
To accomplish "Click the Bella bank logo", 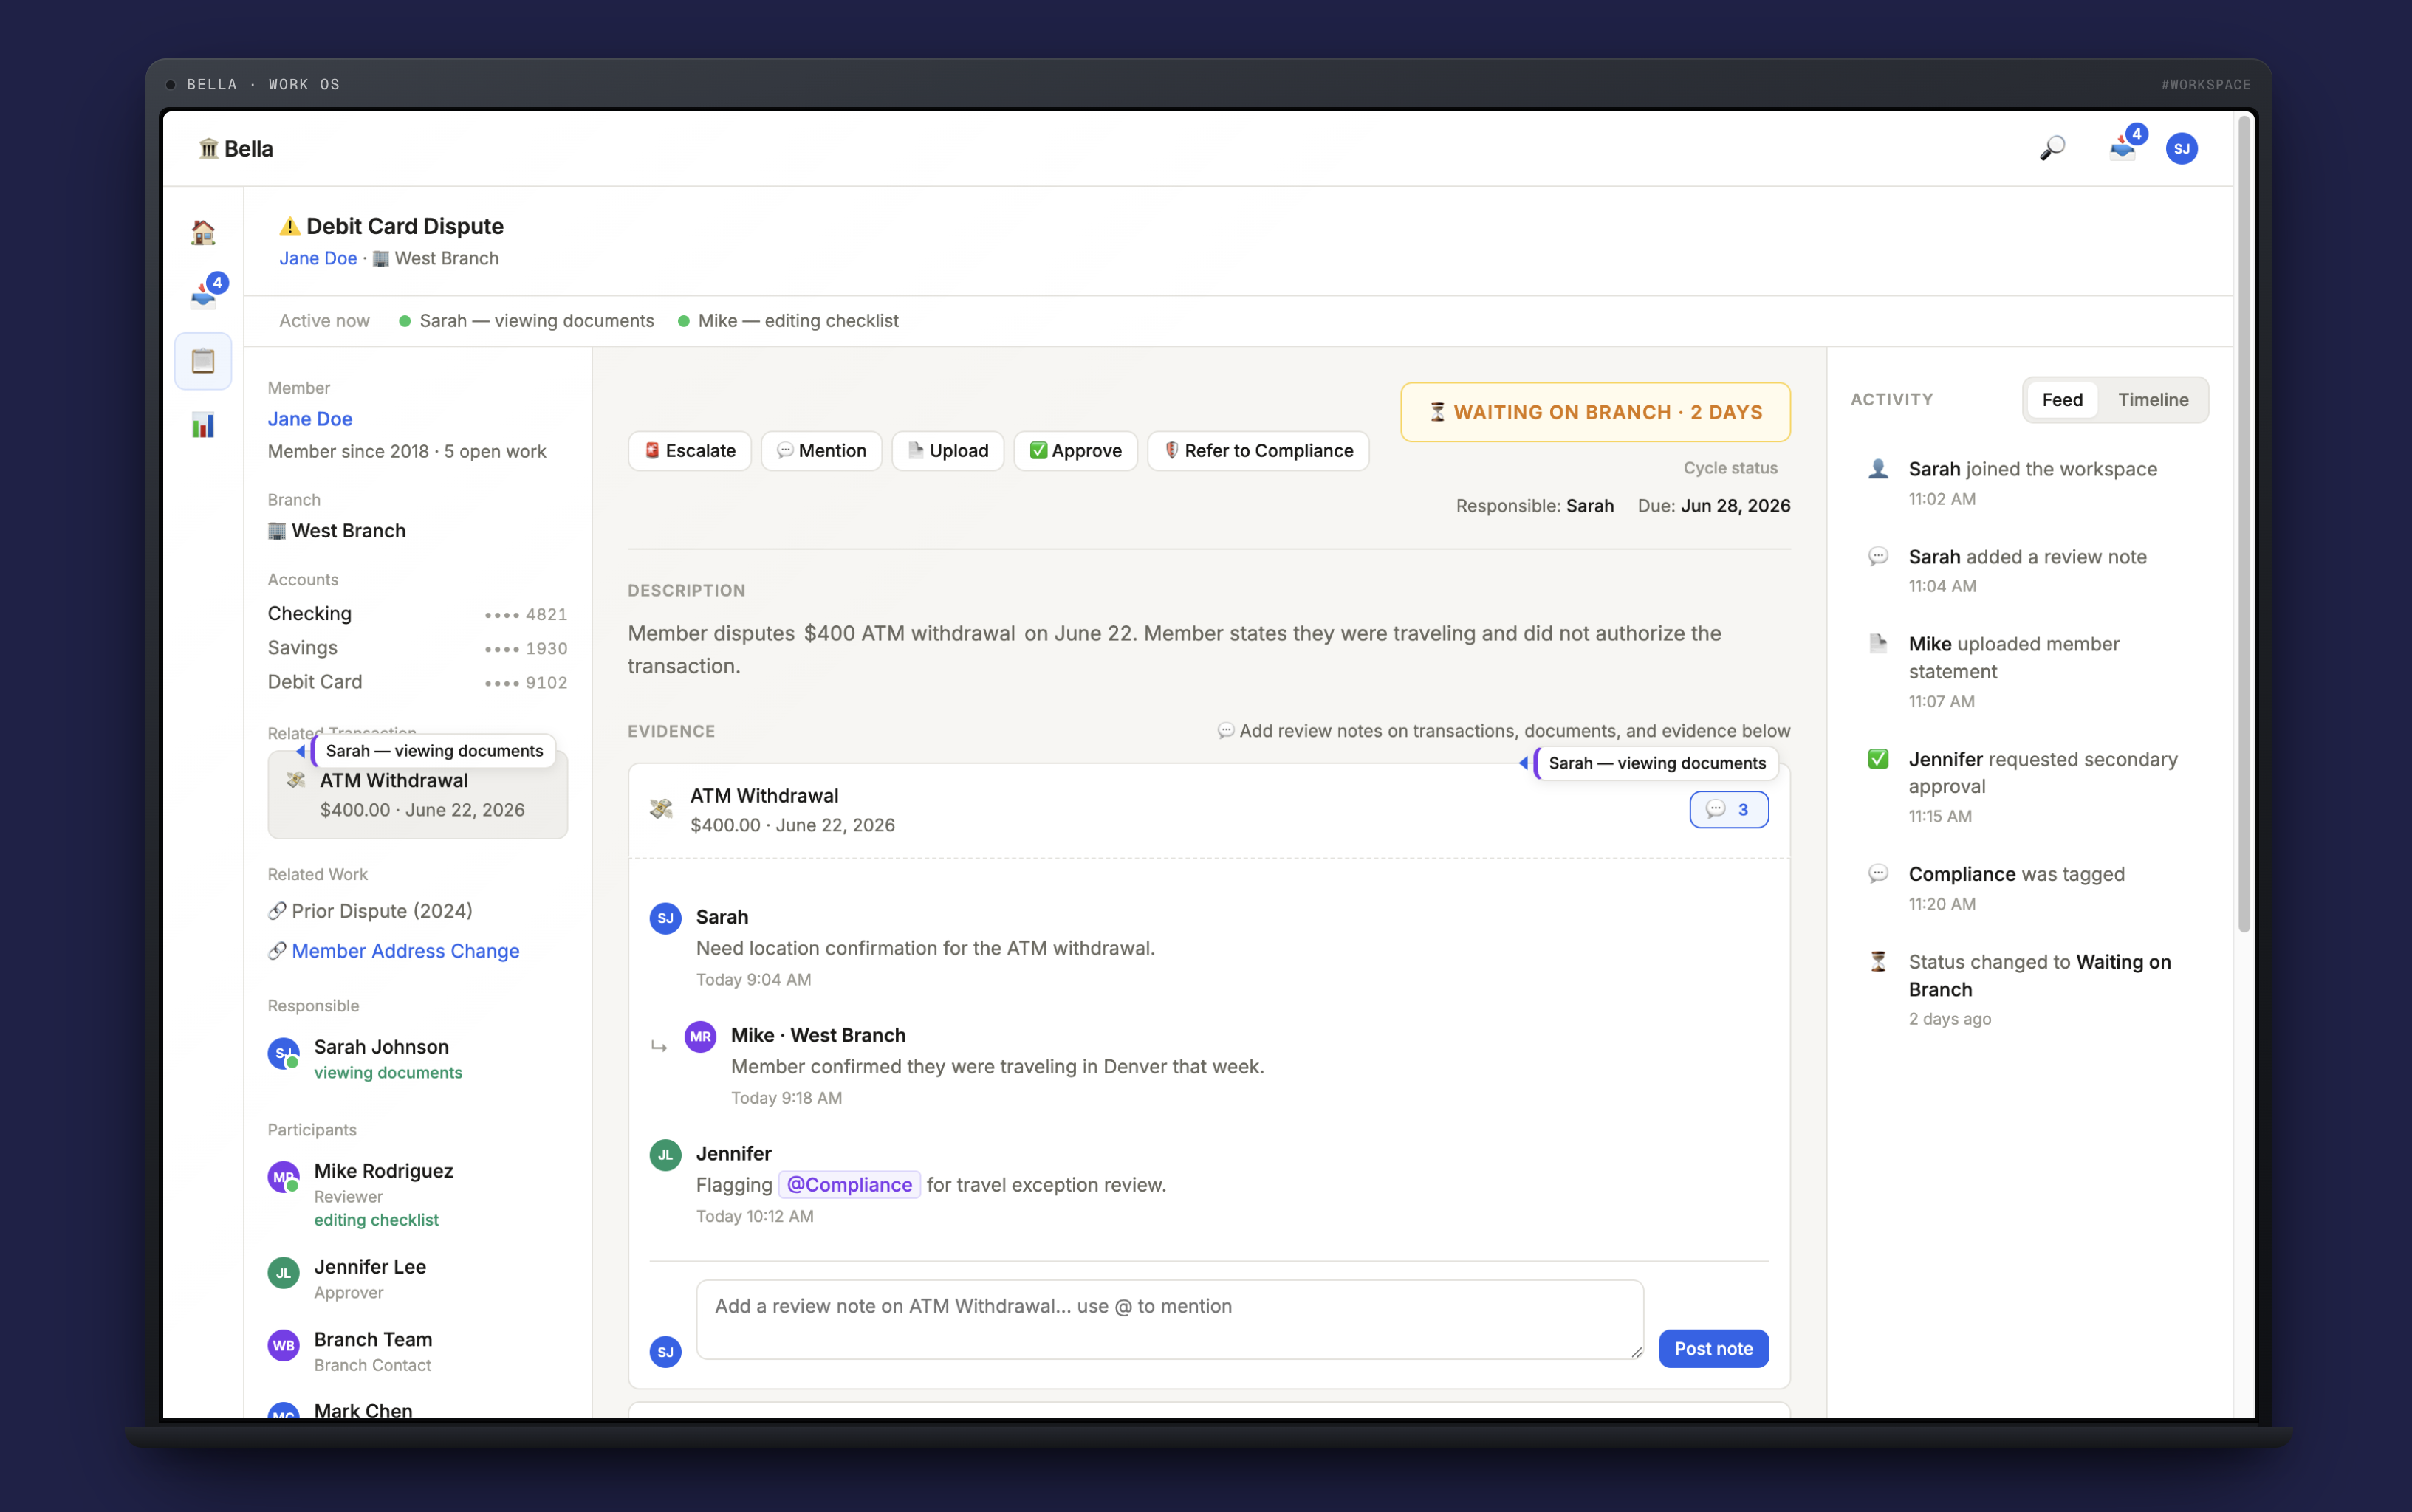I will pyautogui.click(x=236, y=148).
